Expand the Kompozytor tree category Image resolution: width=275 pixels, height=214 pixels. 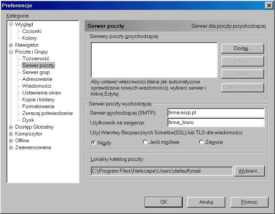pos(11,134)
